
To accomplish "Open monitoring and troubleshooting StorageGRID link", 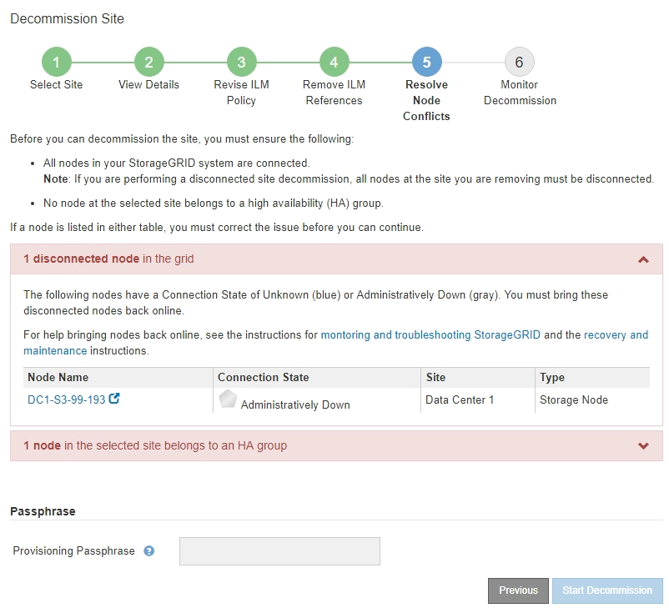I will coord(430,335).
